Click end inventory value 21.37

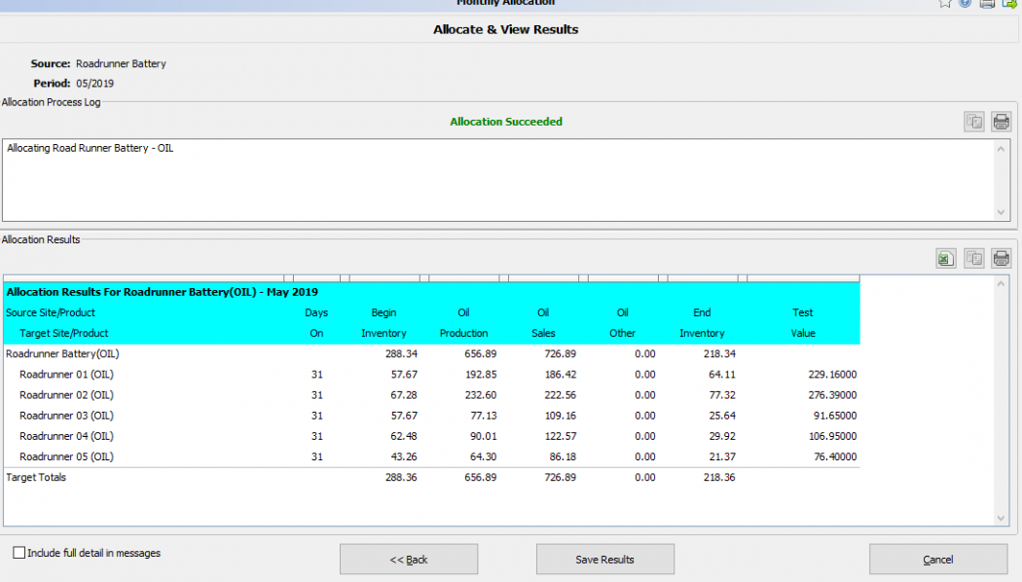[722, 456]
